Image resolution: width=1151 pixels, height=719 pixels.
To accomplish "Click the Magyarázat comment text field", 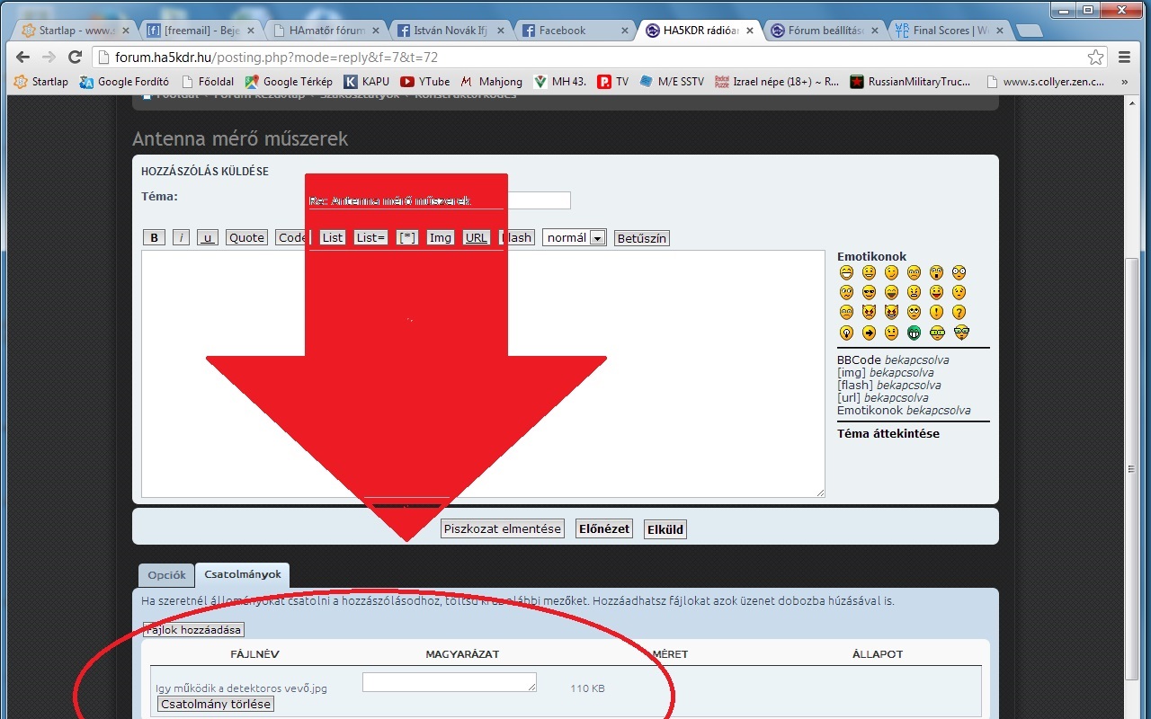I will pyautogui.click(x=449, y=683).
